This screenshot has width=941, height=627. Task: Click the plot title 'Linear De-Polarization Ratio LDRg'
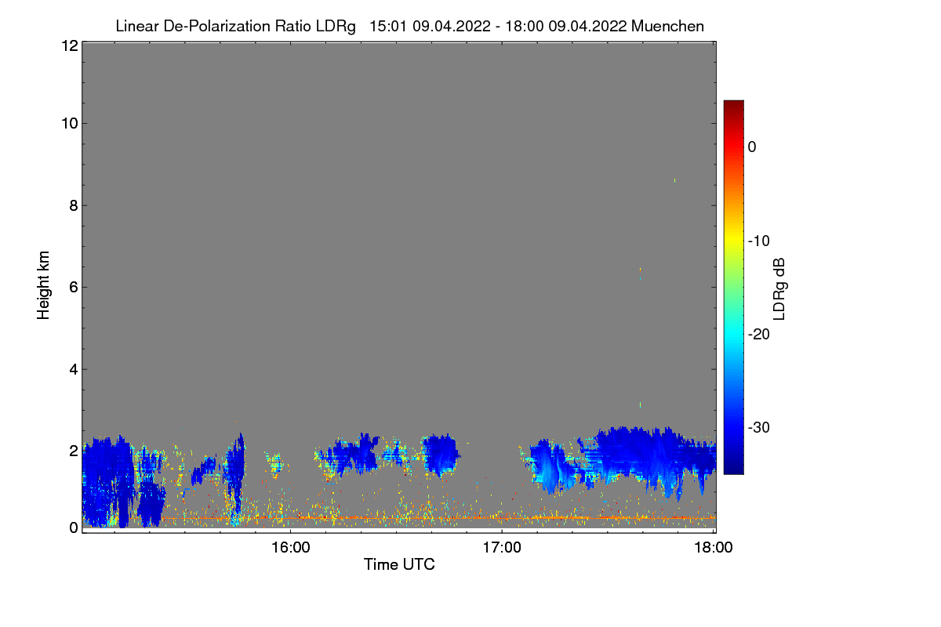(x=235, y=26)
